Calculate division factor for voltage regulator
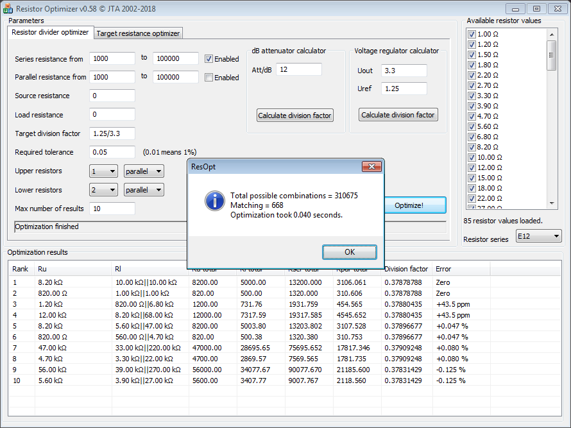The height and width of the screenshot is (428, 571). tap(398, 116)
